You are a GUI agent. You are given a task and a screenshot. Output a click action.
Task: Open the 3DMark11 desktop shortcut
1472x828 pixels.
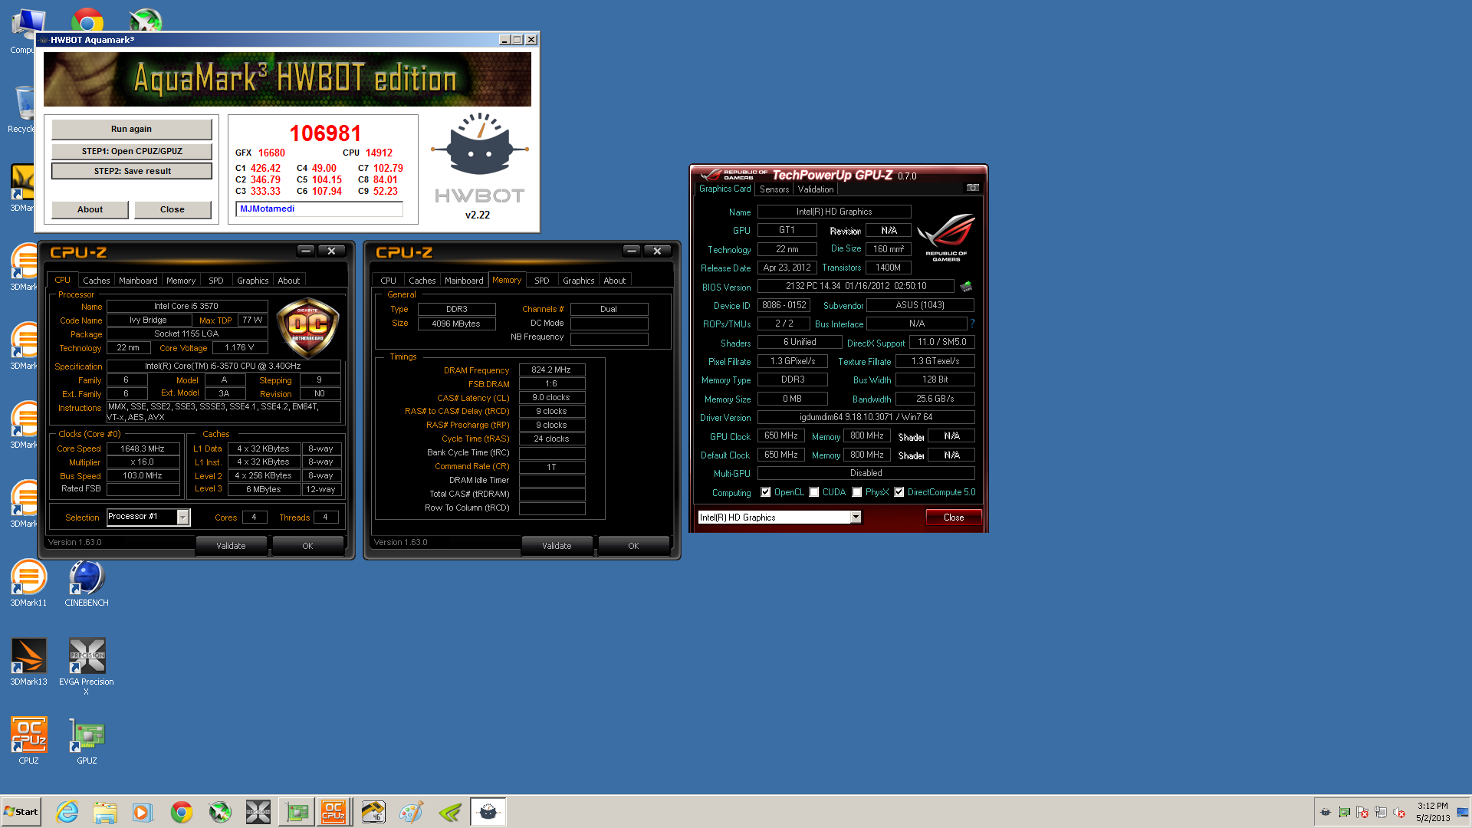point(28,583)
